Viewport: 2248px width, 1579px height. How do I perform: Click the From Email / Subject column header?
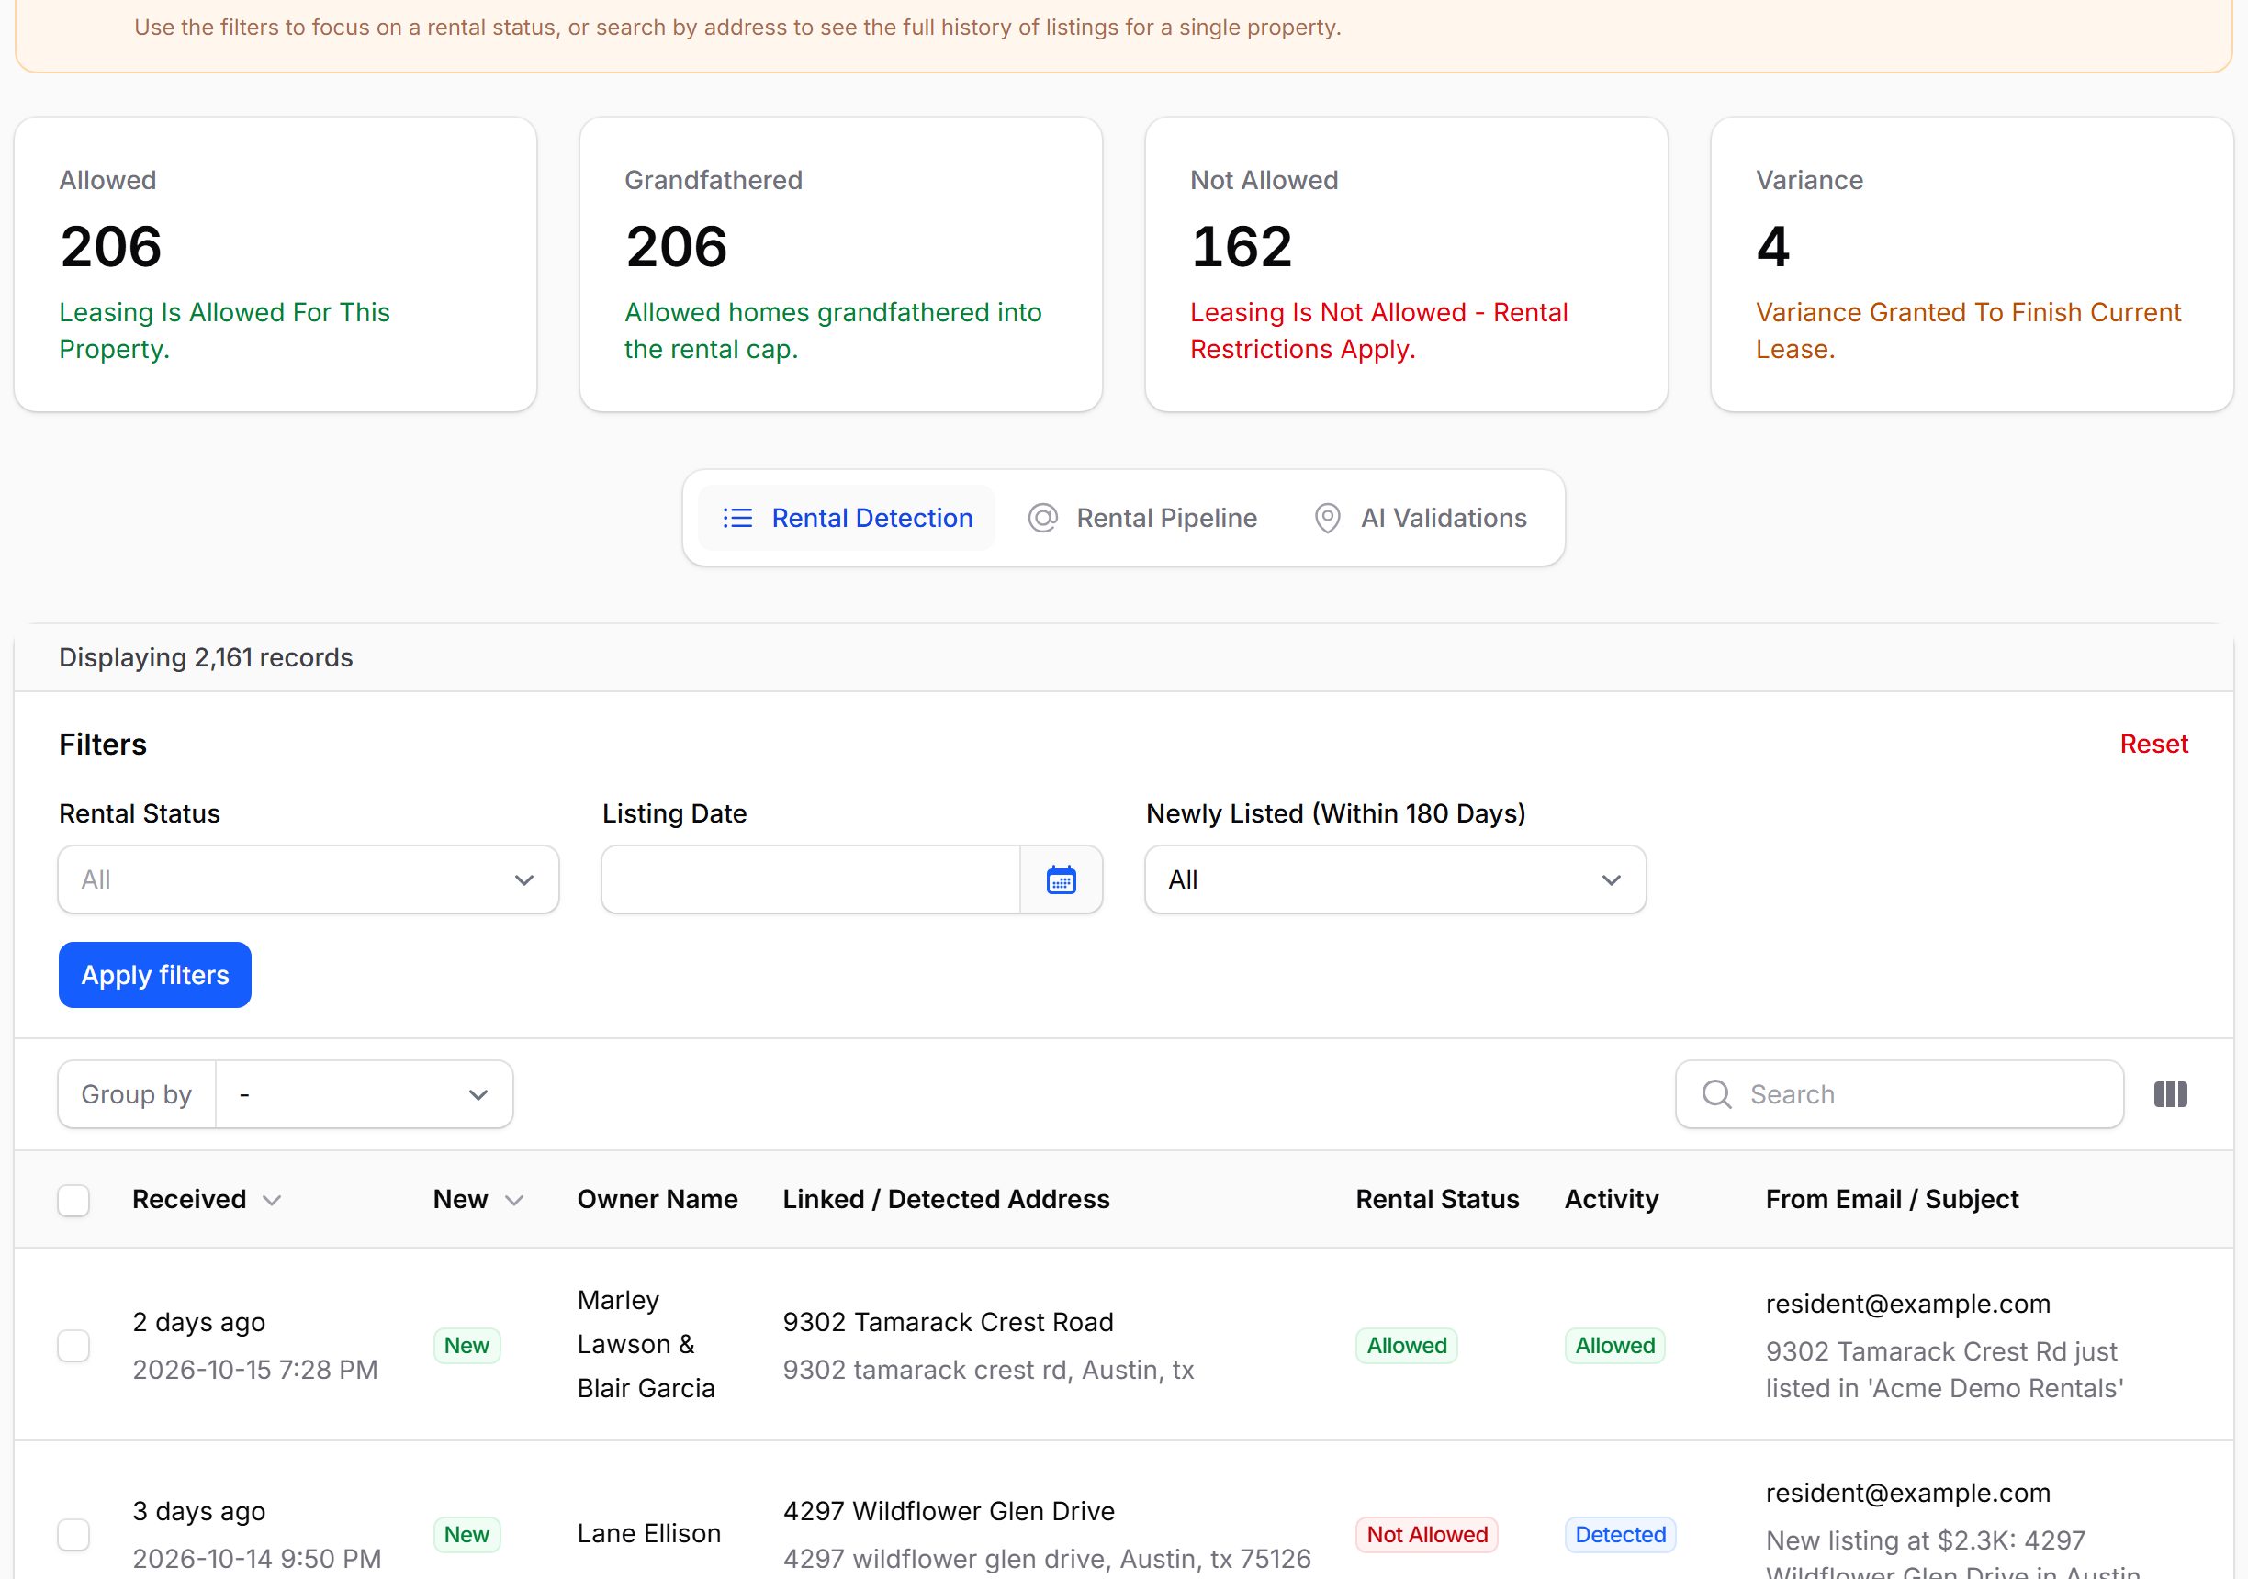(1892, 1200)
